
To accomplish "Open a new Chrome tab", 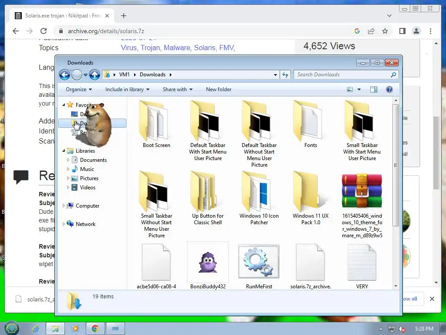I will pyautogui.click(x=123, y=16).
